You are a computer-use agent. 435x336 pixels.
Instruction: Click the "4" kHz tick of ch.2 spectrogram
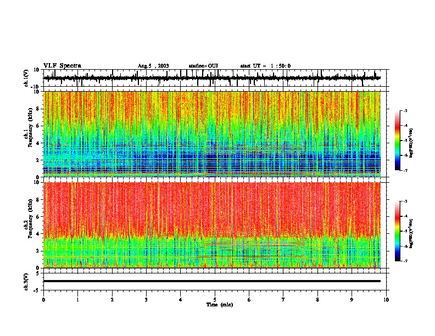(38, 234)
